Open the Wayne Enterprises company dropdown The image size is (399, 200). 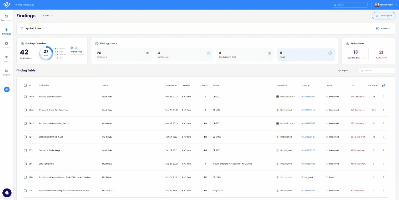tap(26, 5)
